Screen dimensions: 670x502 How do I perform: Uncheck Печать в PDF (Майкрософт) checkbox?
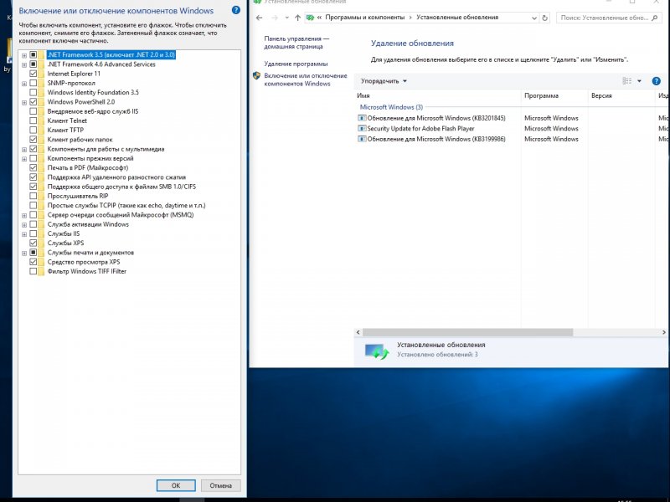tap(33, 168)
